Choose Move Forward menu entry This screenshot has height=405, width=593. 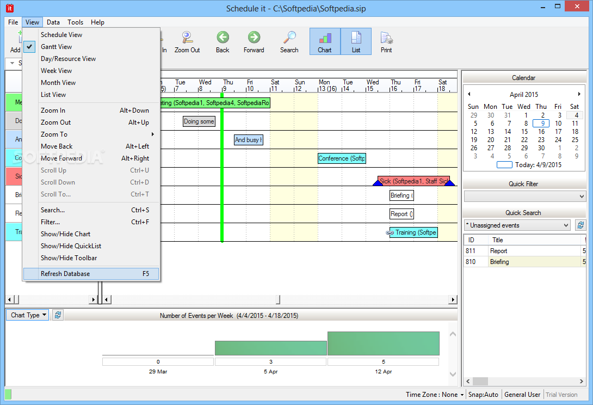[x=91, y=158]
